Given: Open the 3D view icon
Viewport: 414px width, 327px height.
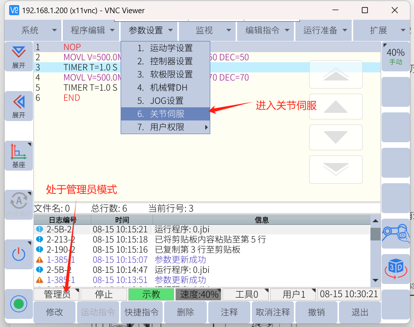Looking at the screenshot, I should (x=396, y=269).
